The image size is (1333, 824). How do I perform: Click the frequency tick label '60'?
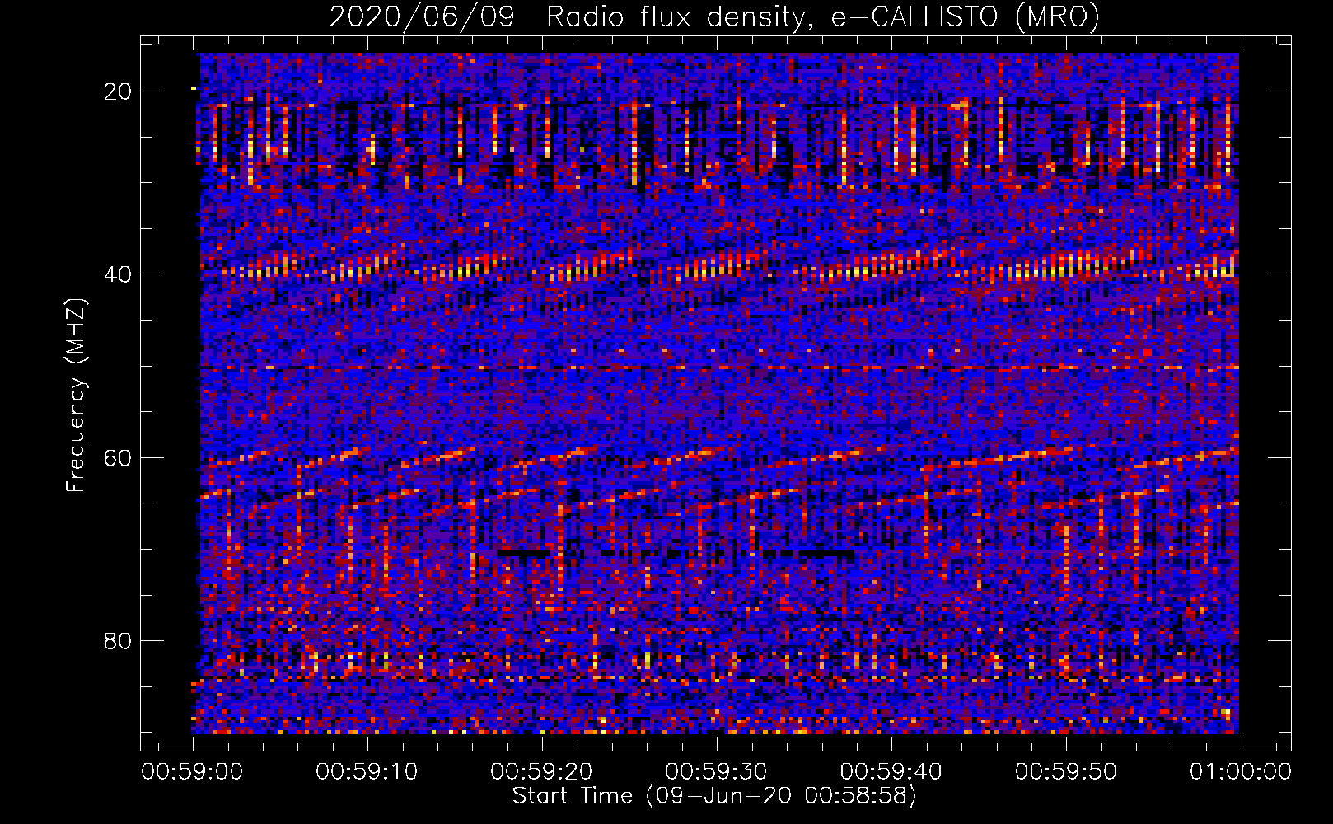click(118, 457)
